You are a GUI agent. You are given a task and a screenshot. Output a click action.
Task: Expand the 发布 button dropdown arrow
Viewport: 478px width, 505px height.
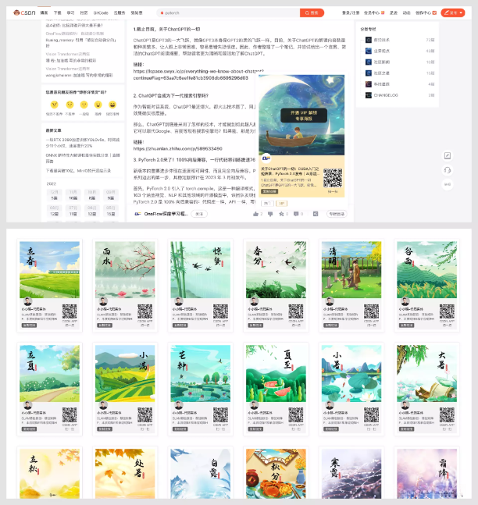pos(461,13)
